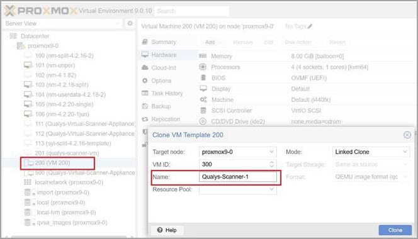Open Server View settings gear
Image resolution: width=418 pixels, height=239 pixels.
pyautogui.click(x=130, y=23)
